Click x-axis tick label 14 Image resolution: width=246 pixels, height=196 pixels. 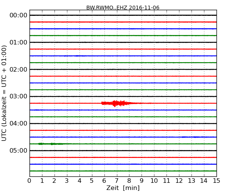(x=204, y=181)
